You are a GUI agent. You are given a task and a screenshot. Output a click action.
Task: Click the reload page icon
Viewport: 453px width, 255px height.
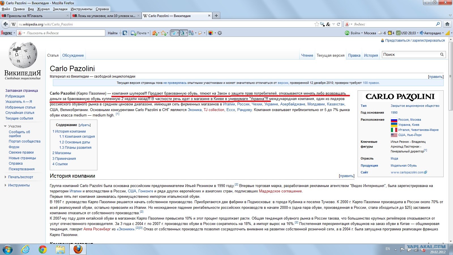[x=338, y=24]
